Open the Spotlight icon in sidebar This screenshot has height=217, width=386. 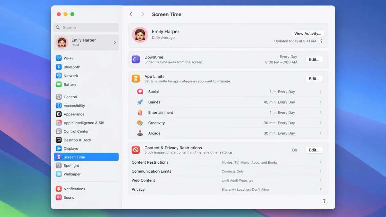click(x=59, y=166)
